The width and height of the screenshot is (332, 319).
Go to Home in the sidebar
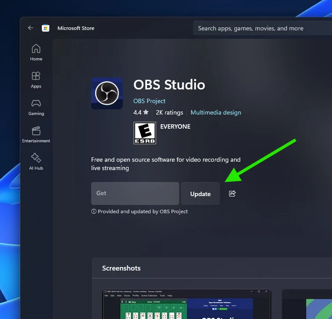pos(36,52)
